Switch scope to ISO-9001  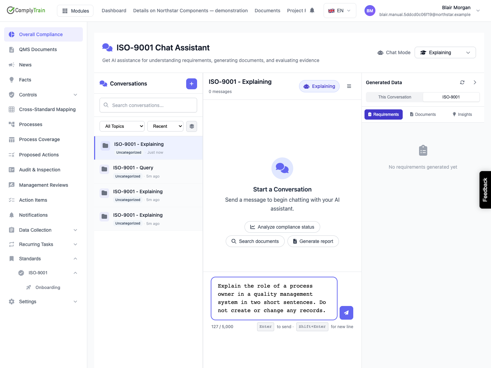pyautogui.click(x=451, y=97)
